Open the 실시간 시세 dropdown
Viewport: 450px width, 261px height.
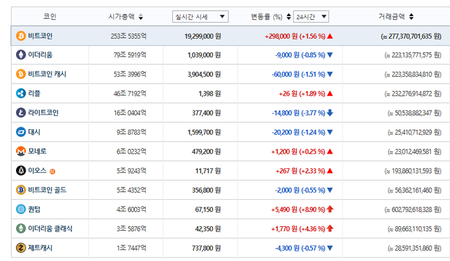[201, 17]
